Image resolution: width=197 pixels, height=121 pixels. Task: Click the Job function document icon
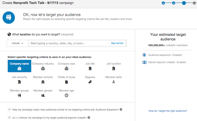point(114,68)
